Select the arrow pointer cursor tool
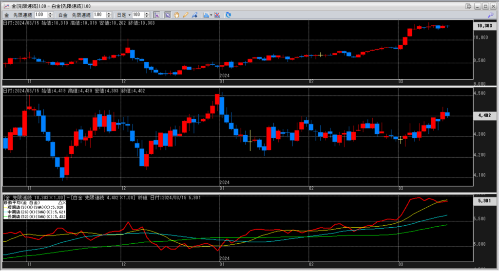 (167, 15)
